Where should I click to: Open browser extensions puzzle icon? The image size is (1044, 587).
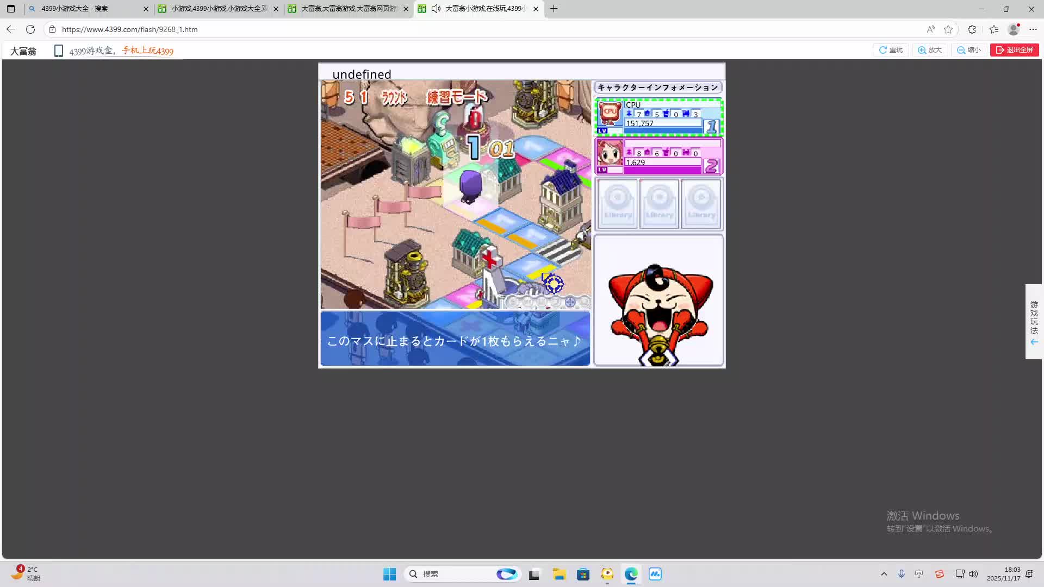(x=972, y=29)
